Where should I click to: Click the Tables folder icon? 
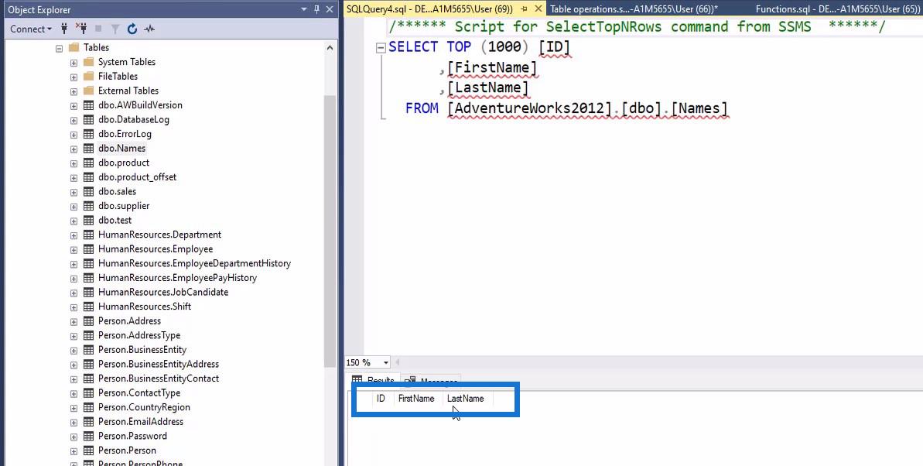pos(73,47)
